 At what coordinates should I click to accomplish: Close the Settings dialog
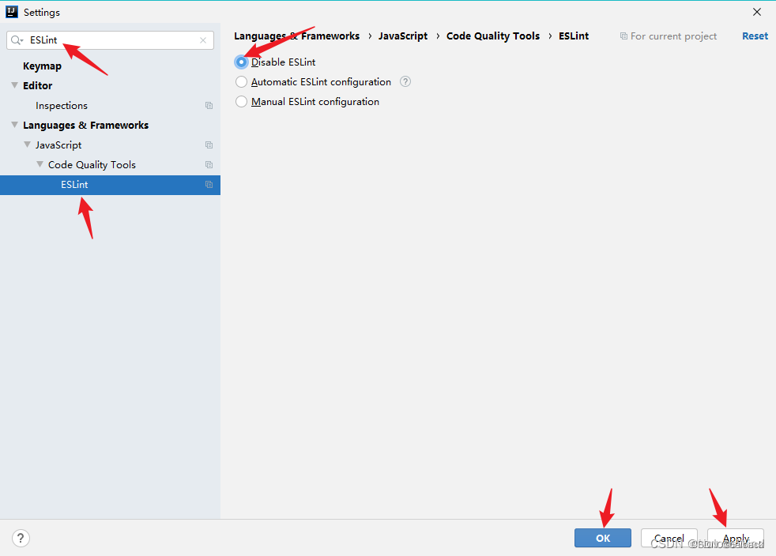(757, 12)
